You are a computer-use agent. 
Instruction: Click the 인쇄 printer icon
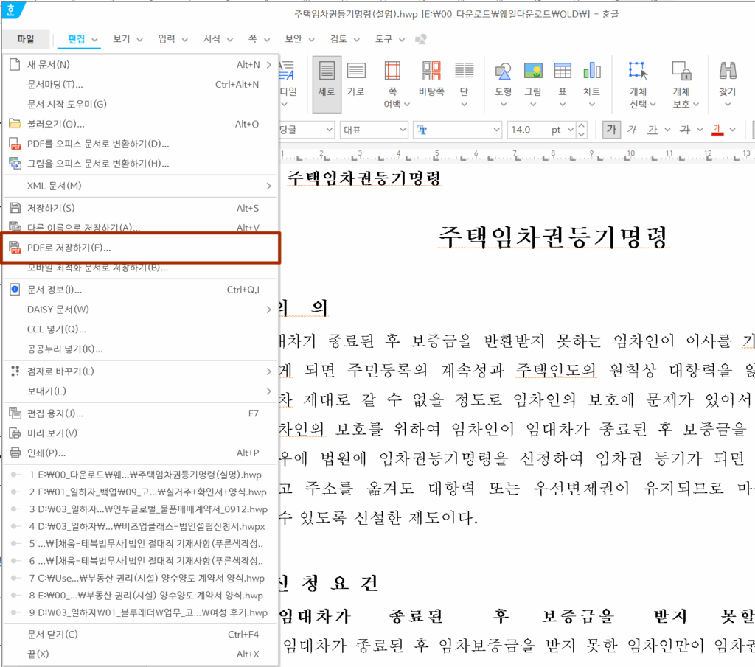[15, 453]
